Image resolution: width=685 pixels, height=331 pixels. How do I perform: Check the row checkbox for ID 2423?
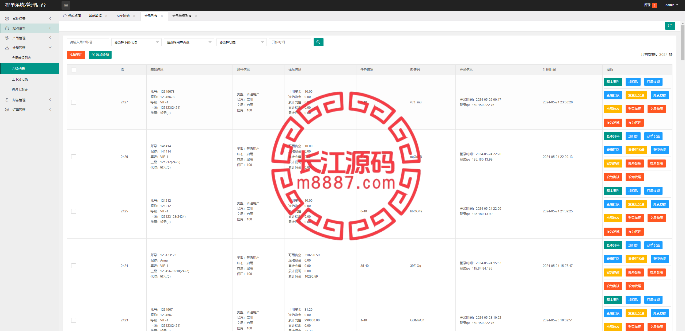(74, 320)
